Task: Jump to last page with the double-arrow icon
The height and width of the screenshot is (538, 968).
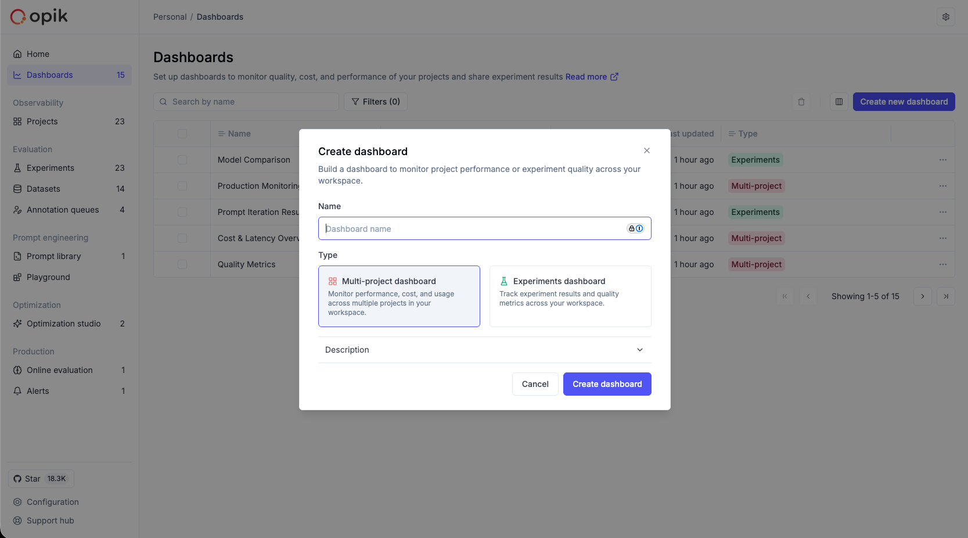Action: [x=946, y=296]
